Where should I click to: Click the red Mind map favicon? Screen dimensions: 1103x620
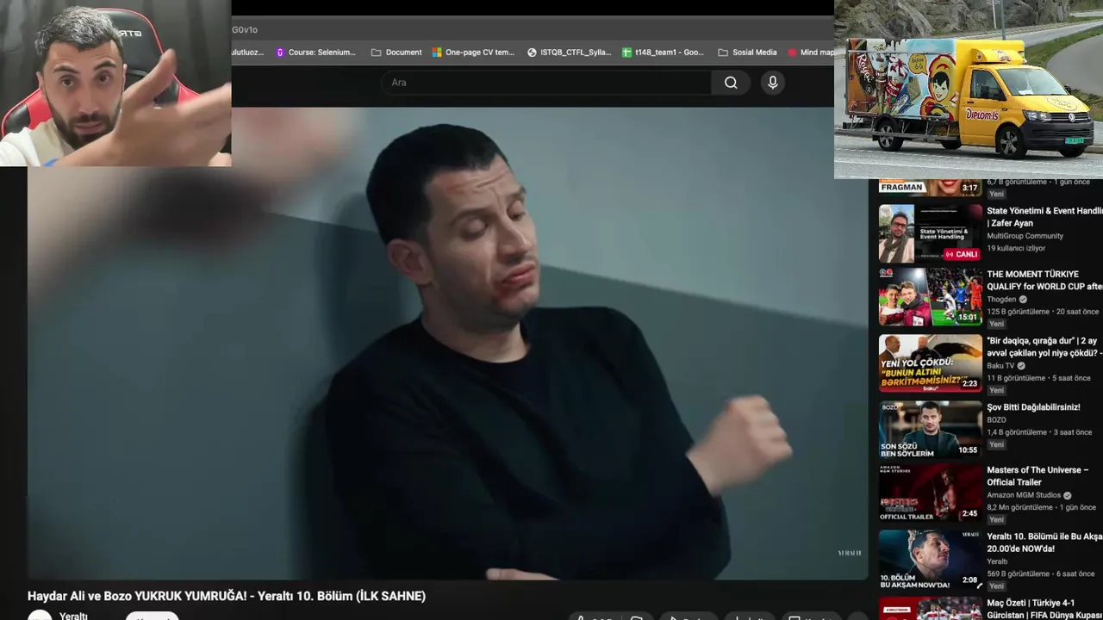[x=792, y=53]
